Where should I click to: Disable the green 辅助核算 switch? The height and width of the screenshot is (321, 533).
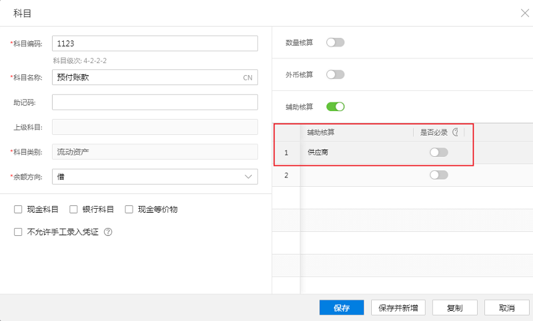click(x=335, y=107)
